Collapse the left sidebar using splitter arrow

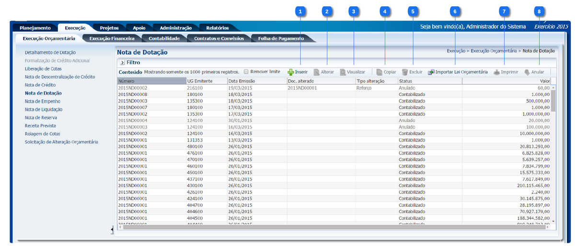pos(112,231)
